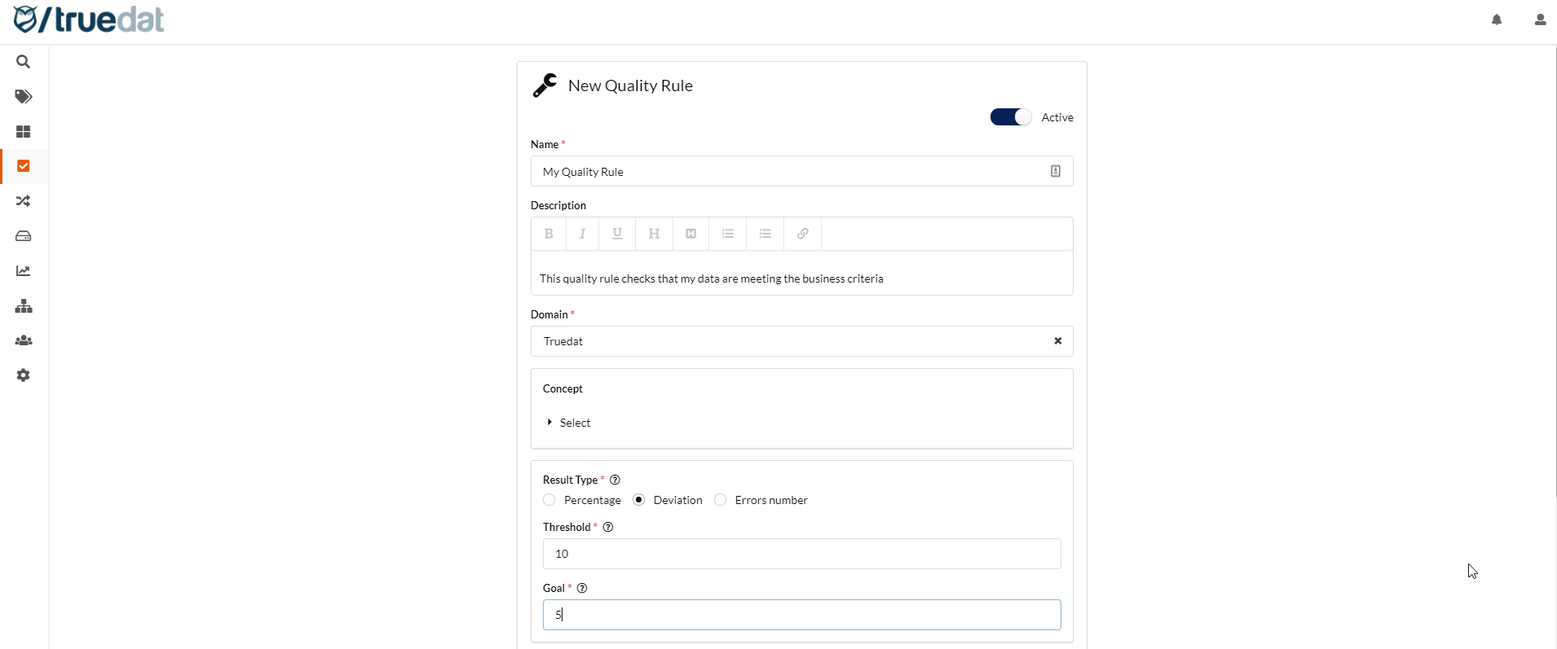This screenshot has height=649, width=1557.
Task: Click the notifications bell icon
Action: (1497, 20)
